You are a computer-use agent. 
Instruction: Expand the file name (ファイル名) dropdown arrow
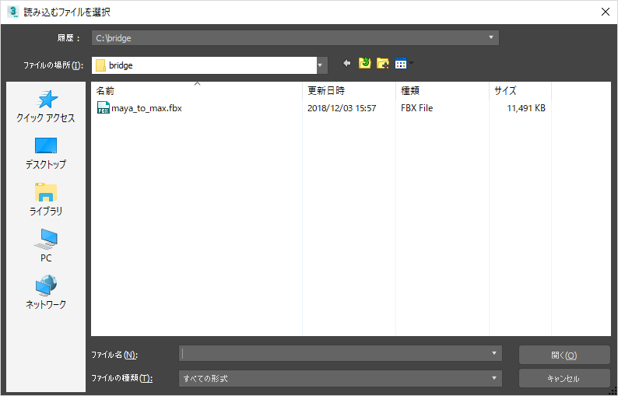[494, 354]
